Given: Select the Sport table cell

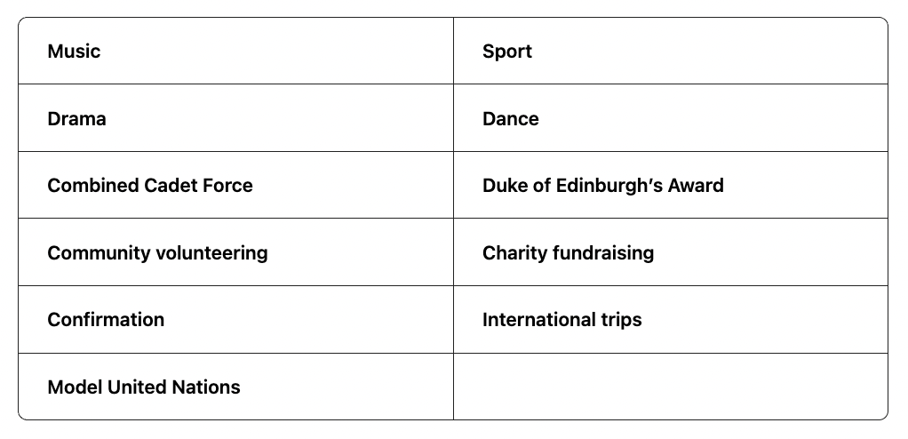Looking at the screenshot, I should point(507,52).
